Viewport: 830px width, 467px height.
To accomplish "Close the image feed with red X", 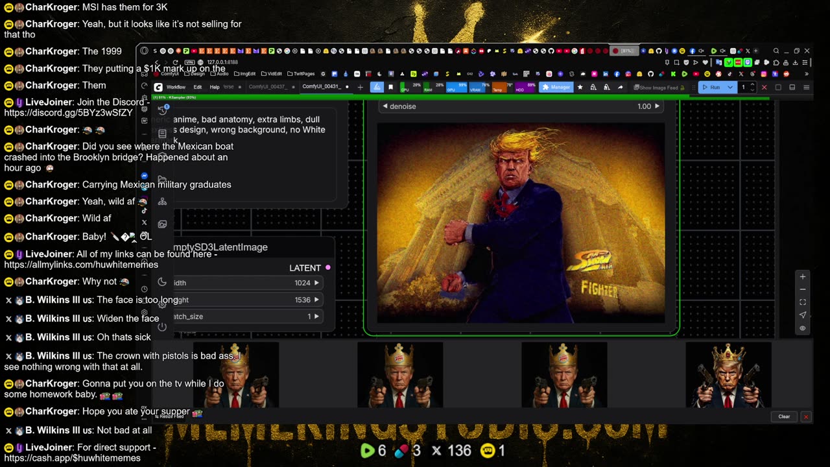I will 806,416.
